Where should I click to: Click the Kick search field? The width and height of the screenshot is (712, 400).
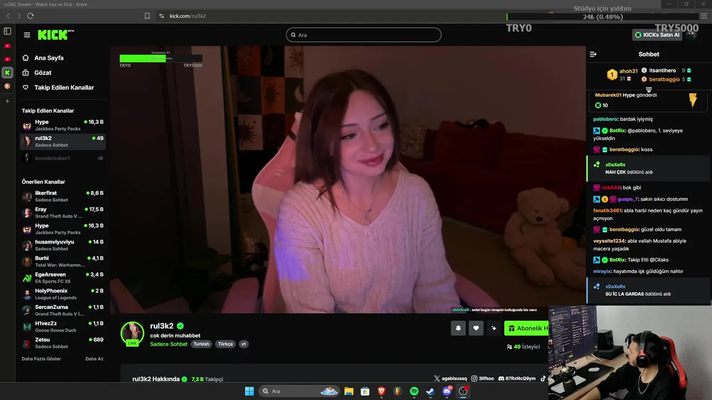click(x=364, y=35)
